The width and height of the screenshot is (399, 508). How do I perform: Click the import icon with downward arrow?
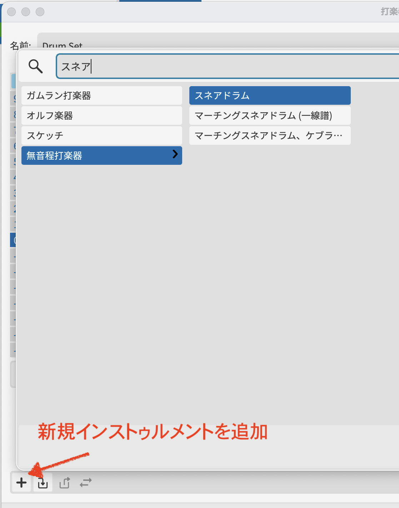[43, 483]
